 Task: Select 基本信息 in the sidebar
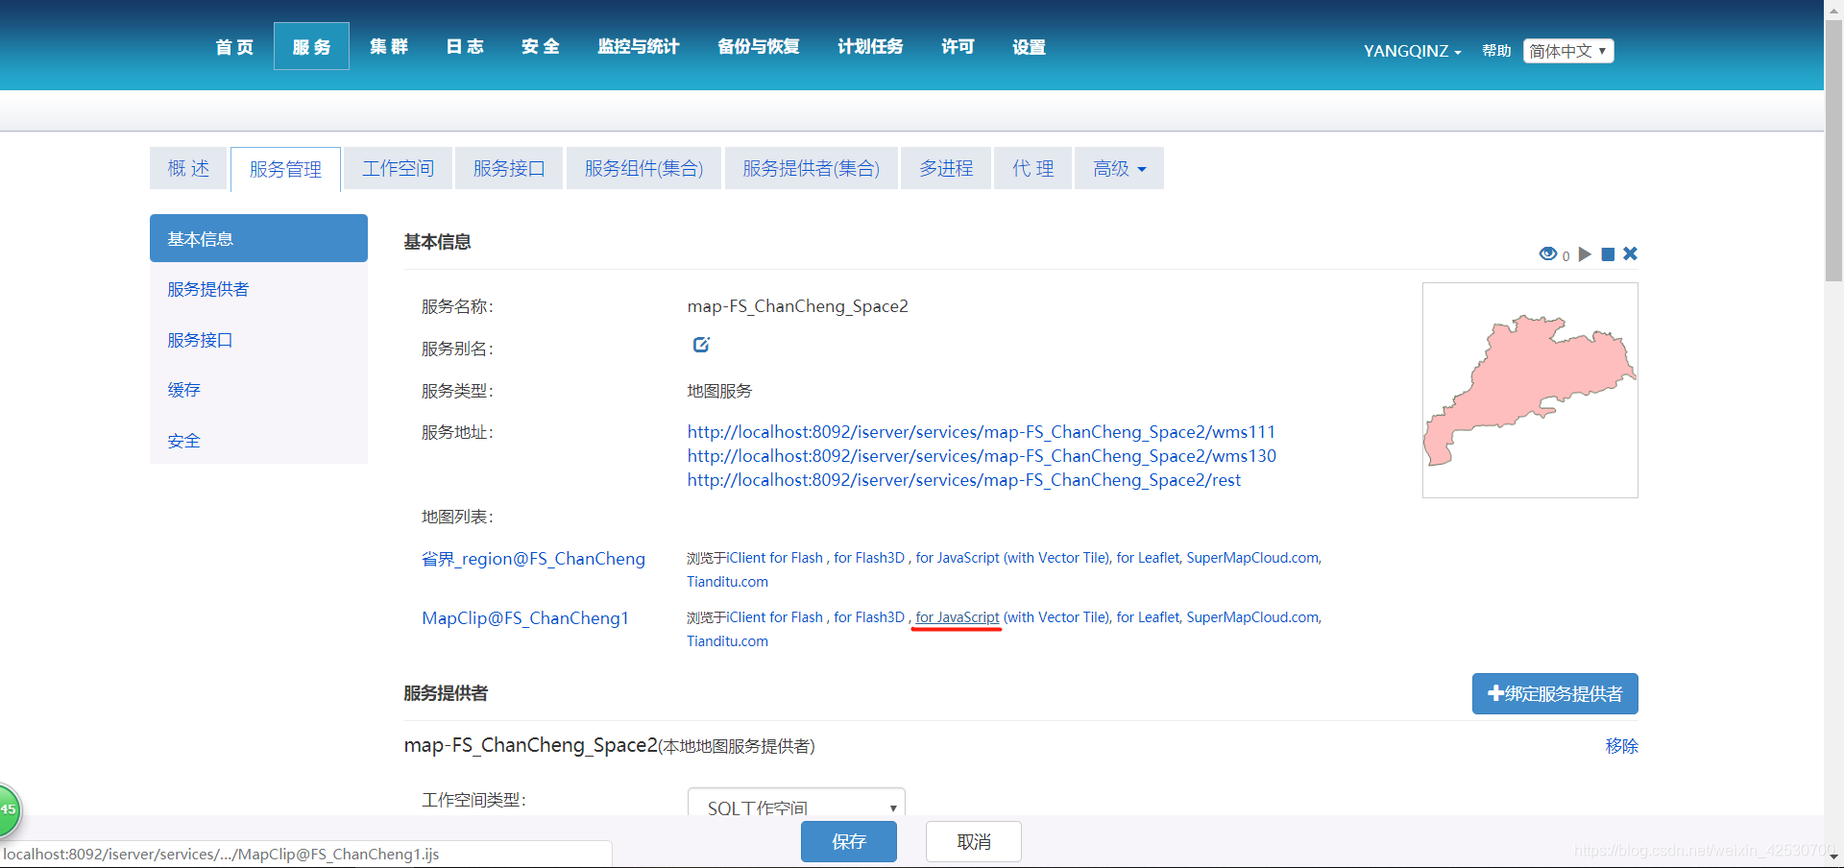coord(258,238)
